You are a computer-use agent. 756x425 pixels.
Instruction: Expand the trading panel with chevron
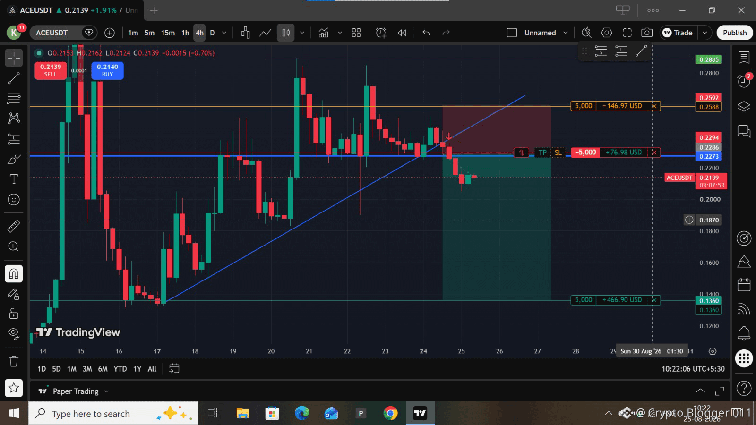(700, 391)
